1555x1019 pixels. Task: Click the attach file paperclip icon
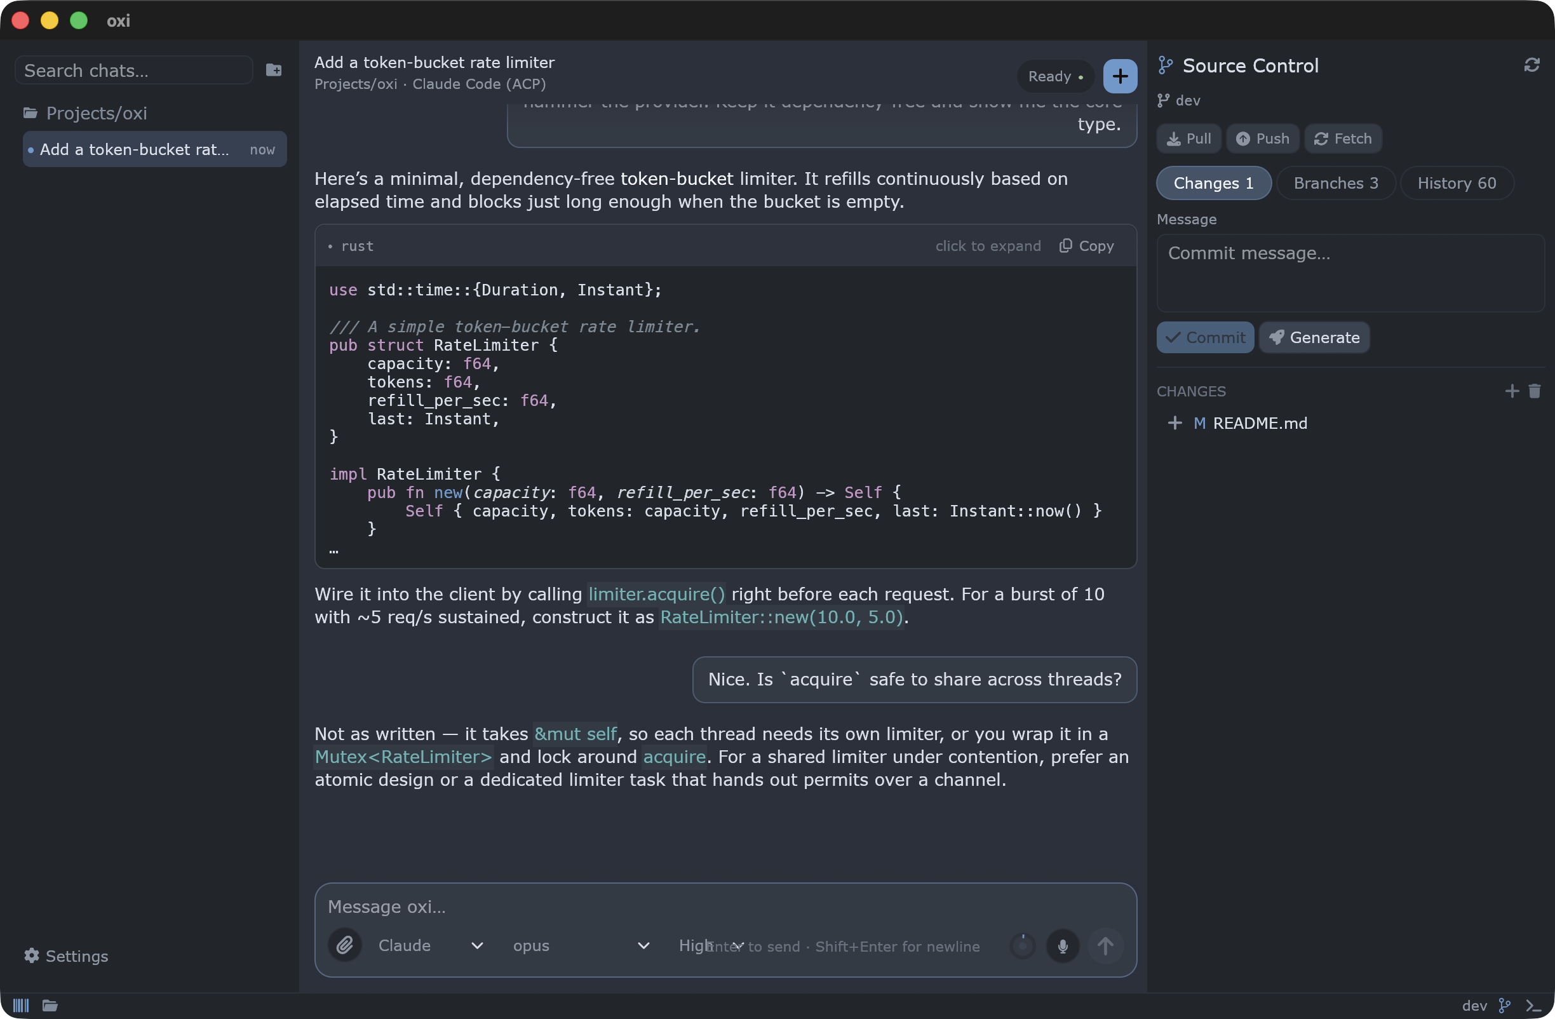[x=345, y=945]
